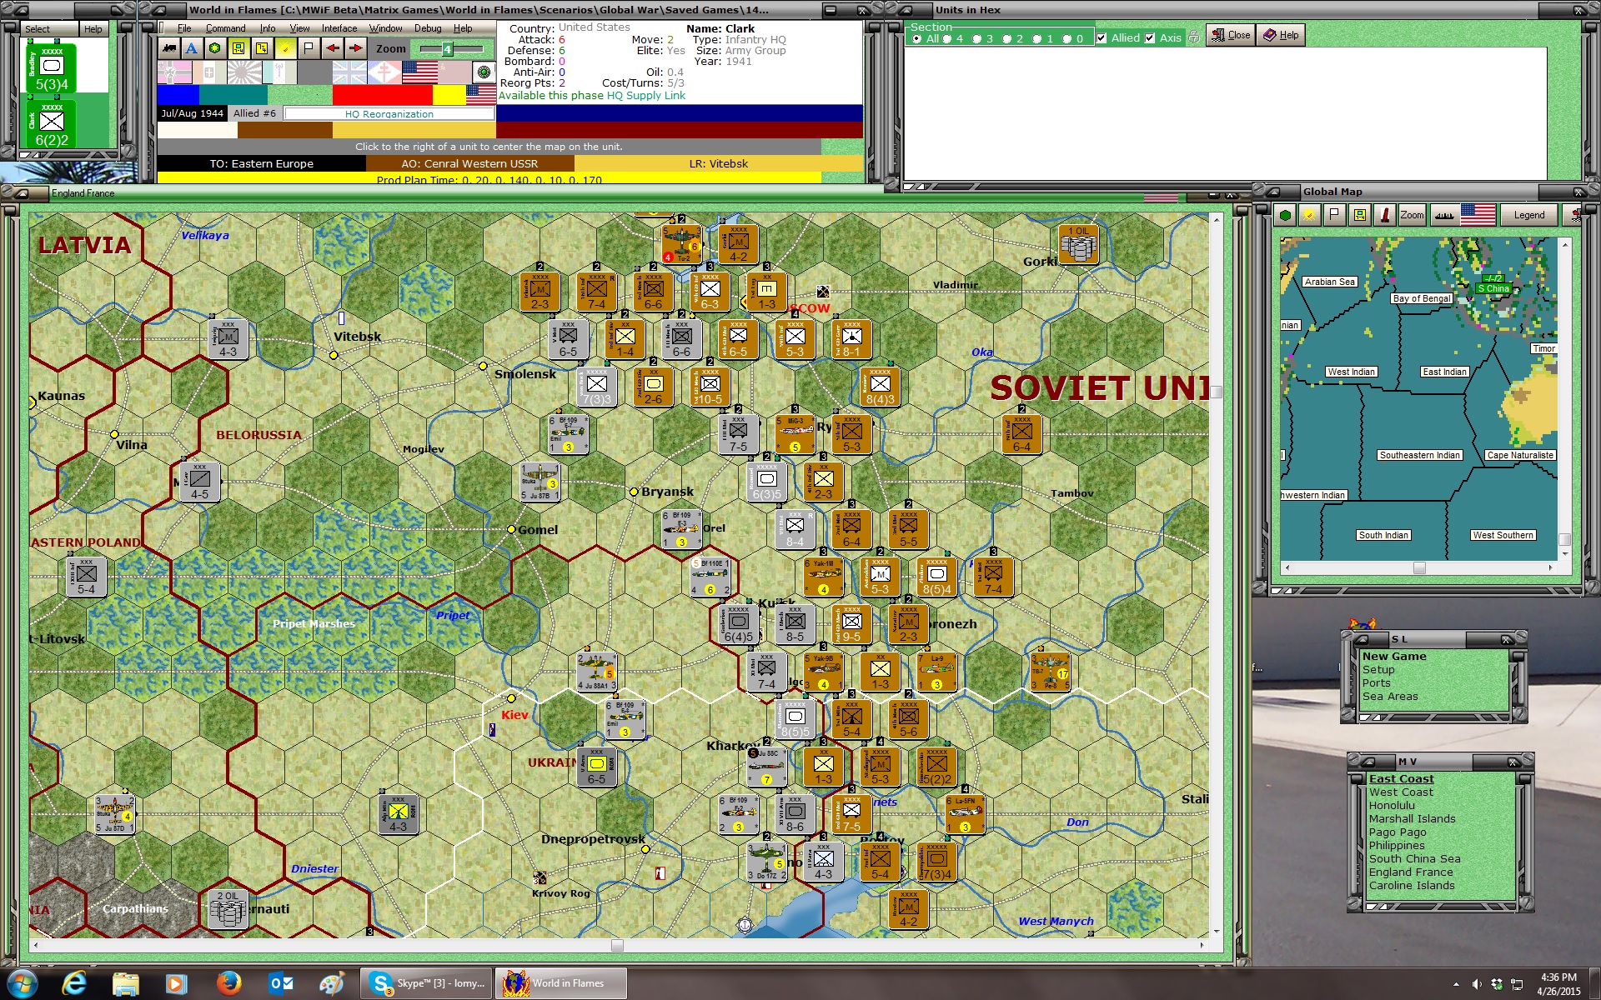Click the green hexagon toolbar icon
This screenshot has width=1601, height=1000.
(x=215, y=48)
